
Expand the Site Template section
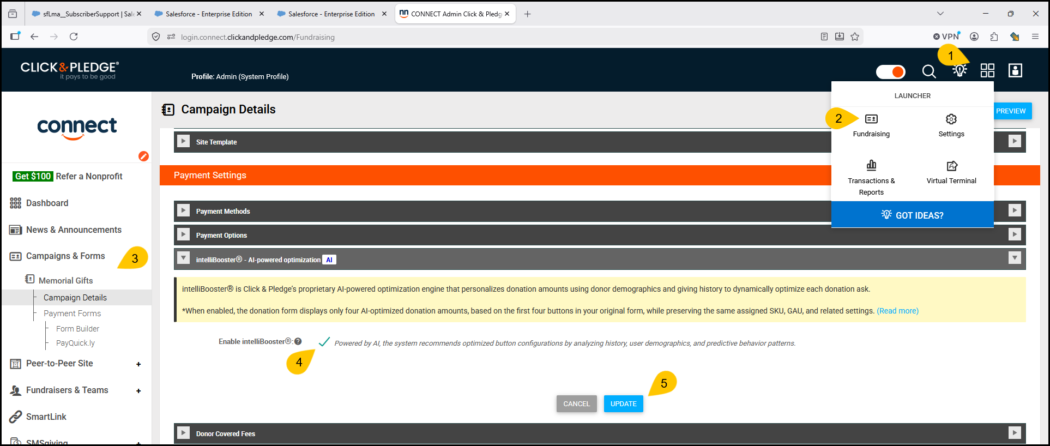(x=184, y=141)
